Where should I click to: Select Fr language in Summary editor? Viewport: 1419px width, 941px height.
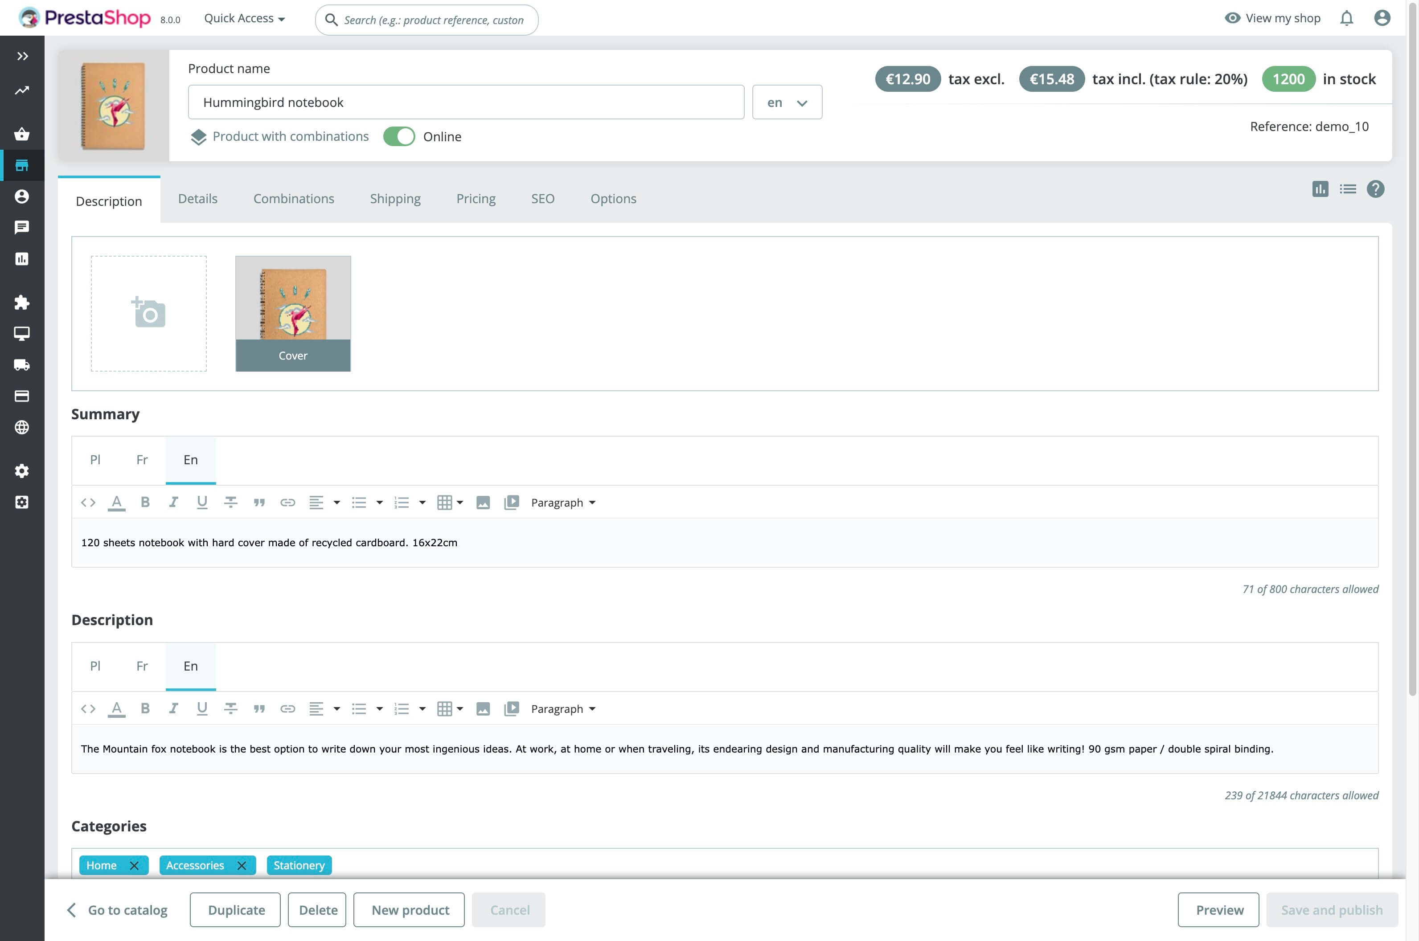142,460
